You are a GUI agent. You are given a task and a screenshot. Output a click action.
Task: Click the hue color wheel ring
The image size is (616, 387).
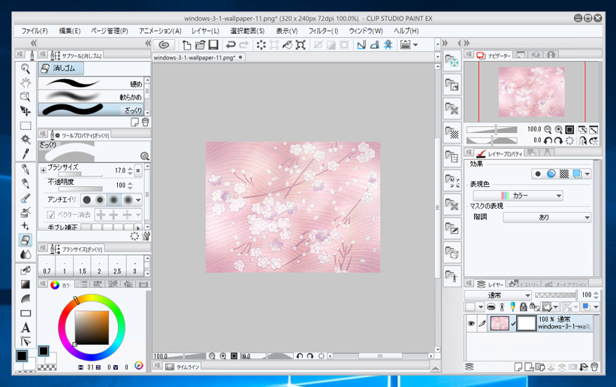(92, 298)
